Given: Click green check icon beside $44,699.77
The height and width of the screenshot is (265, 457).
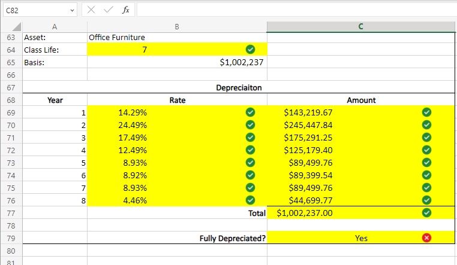Looking at the screenshot, I should (x=426, y=200).
